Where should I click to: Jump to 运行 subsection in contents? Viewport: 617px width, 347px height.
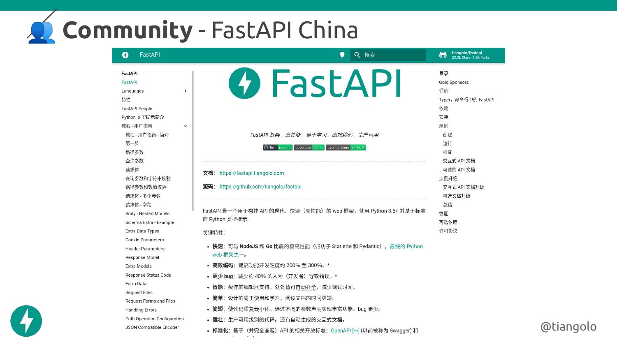[x=448, y=143]
